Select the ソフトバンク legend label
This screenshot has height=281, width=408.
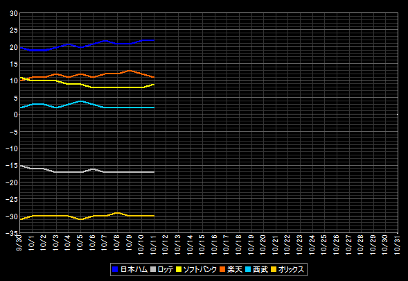tap(199, 269)
